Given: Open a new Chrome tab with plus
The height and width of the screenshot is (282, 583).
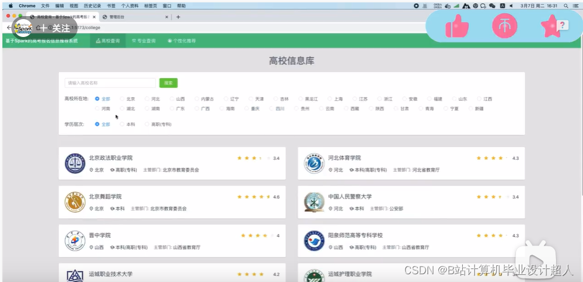Looking at the screenshot, I should [178, 17].
